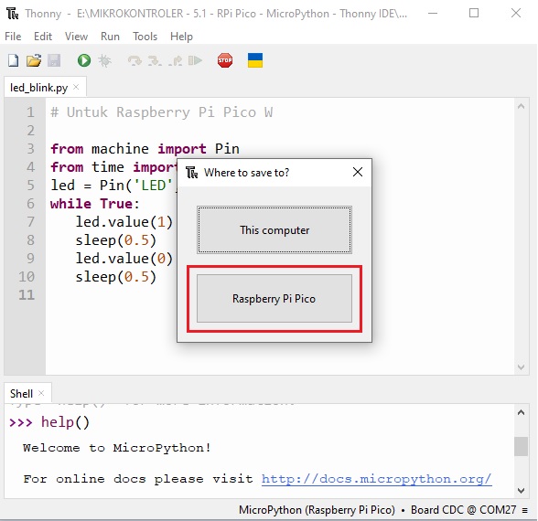Click the Step out debug icon
This screenshot has width=538, height=521.
(x=176, y=60)
